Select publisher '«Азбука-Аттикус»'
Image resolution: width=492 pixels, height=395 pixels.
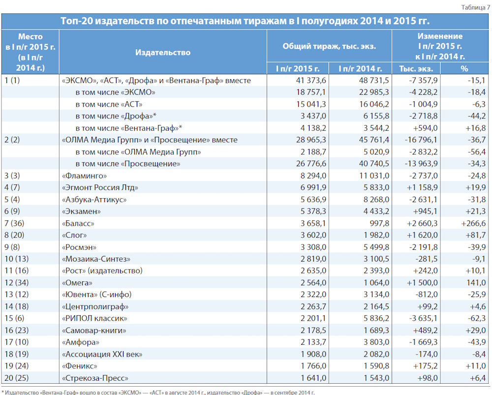click(94, 200)
